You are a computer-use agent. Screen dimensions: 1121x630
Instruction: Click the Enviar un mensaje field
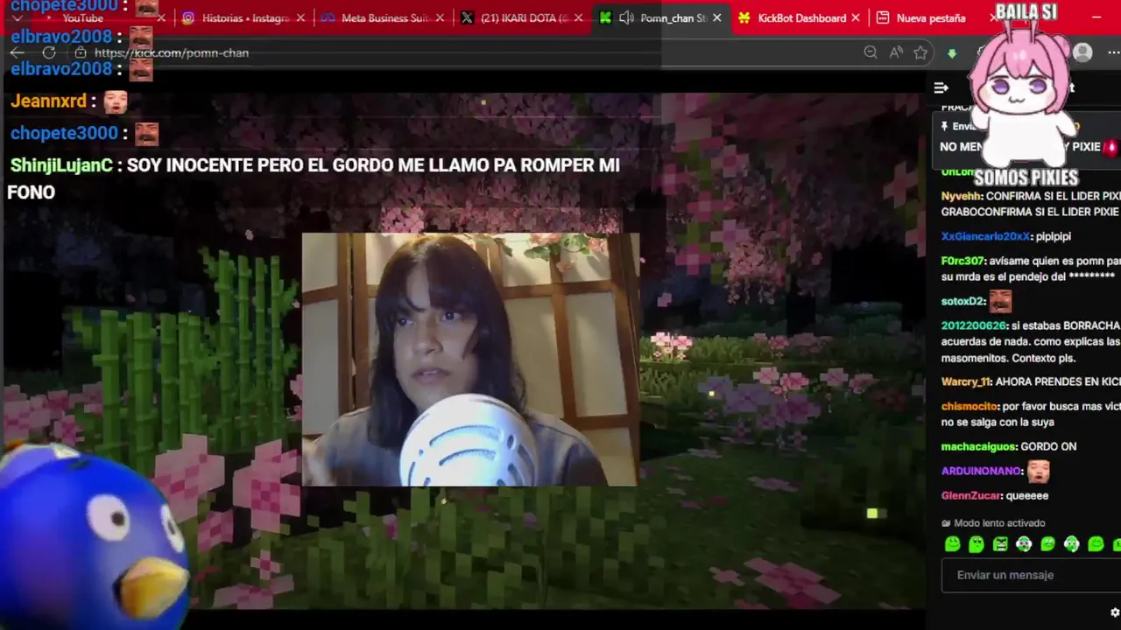point(1031,575)
